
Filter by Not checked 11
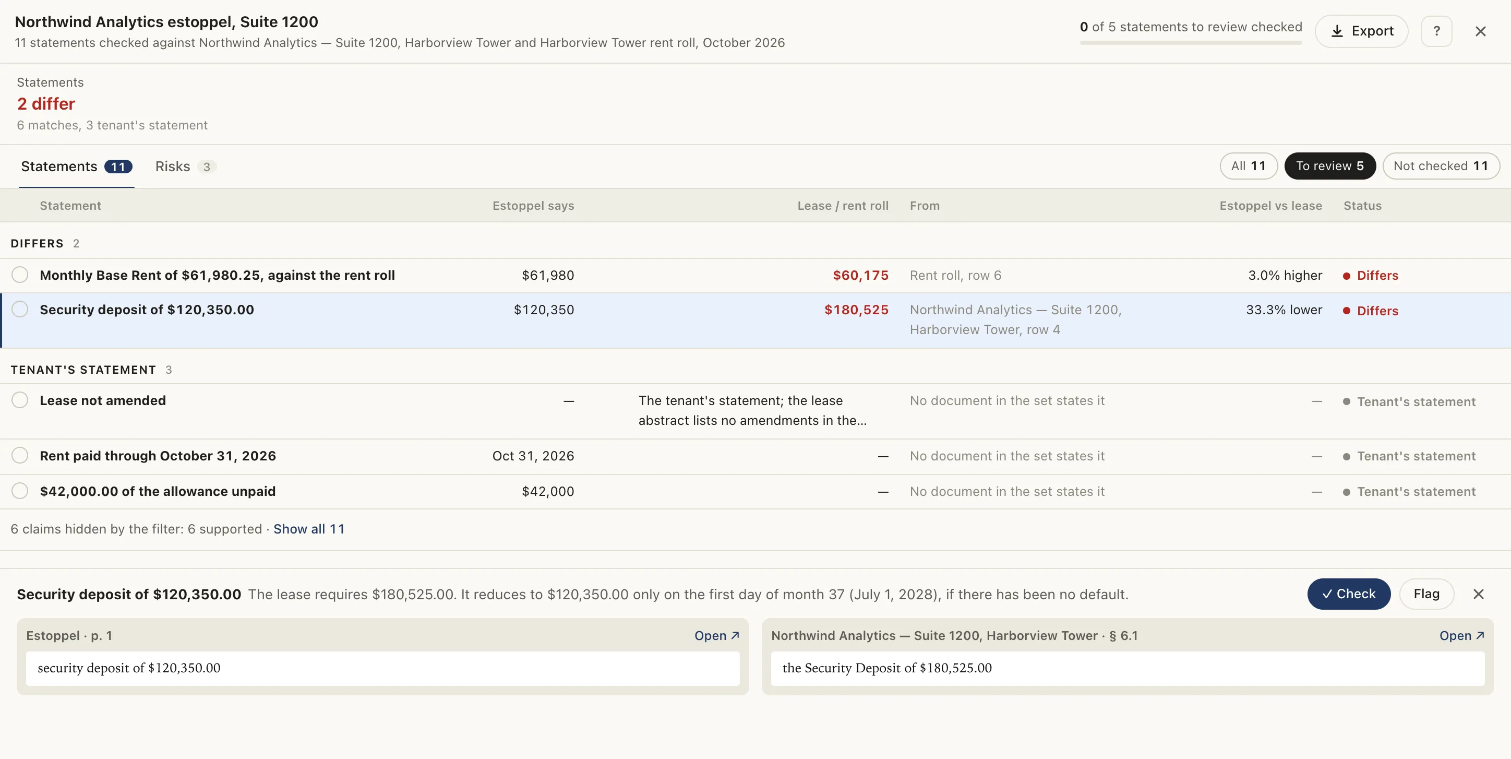1441,166
